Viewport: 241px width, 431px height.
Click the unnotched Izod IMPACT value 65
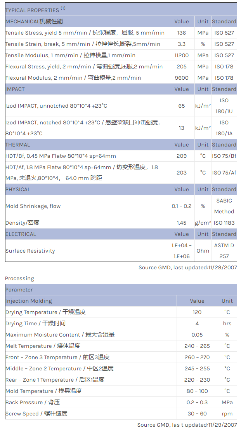point(181,106)
